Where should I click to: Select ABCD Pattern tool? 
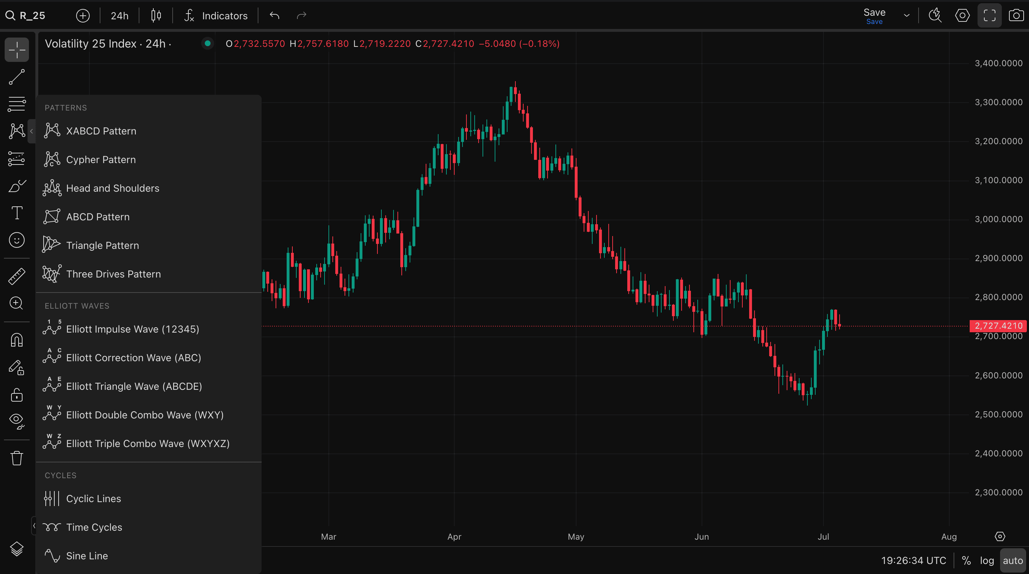(149, 217)
